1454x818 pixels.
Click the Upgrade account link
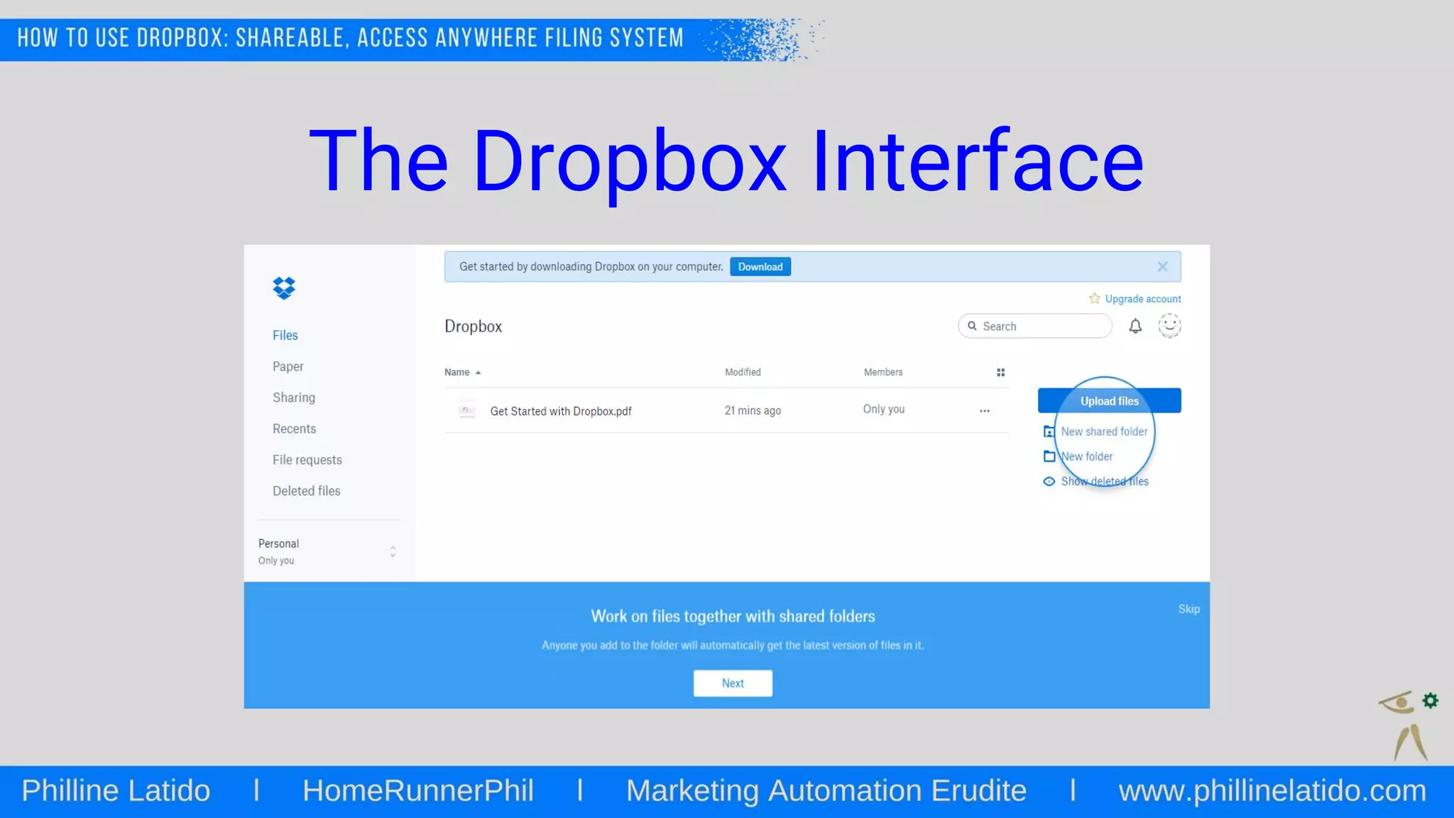tap(1143, 299)
